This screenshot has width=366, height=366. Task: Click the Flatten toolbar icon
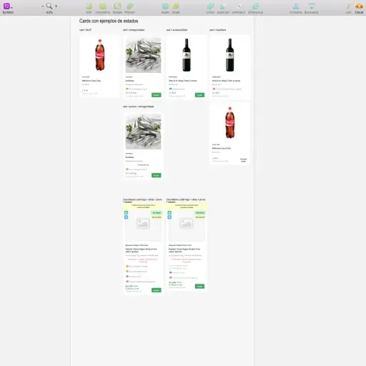click(130, 6)
